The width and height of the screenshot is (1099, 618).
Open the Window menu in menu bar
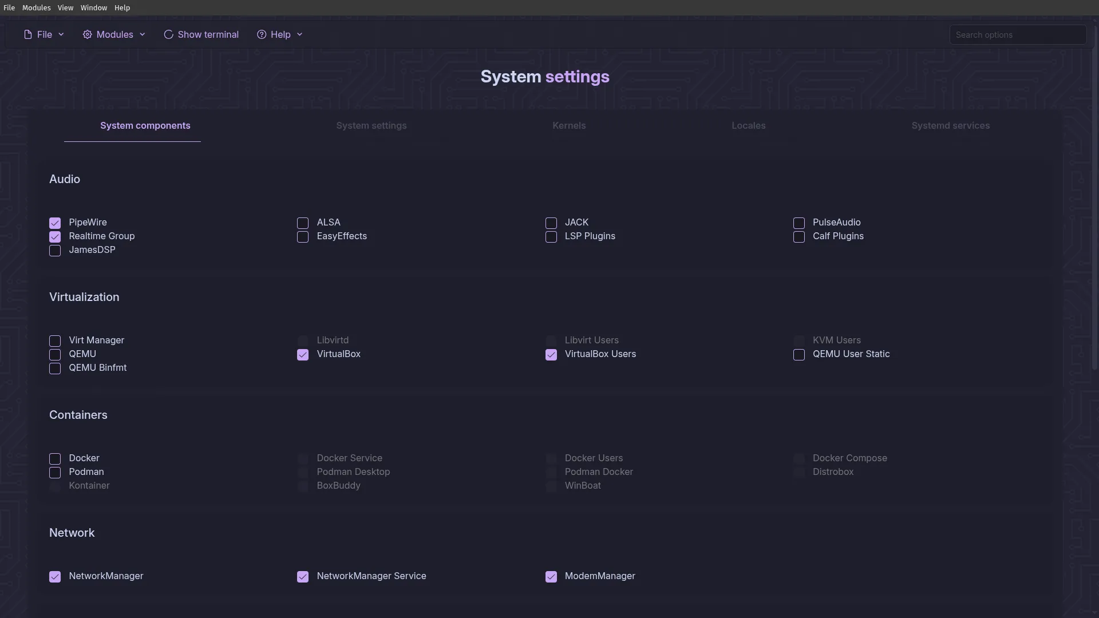pyautogui.click(x=94, y=8)
